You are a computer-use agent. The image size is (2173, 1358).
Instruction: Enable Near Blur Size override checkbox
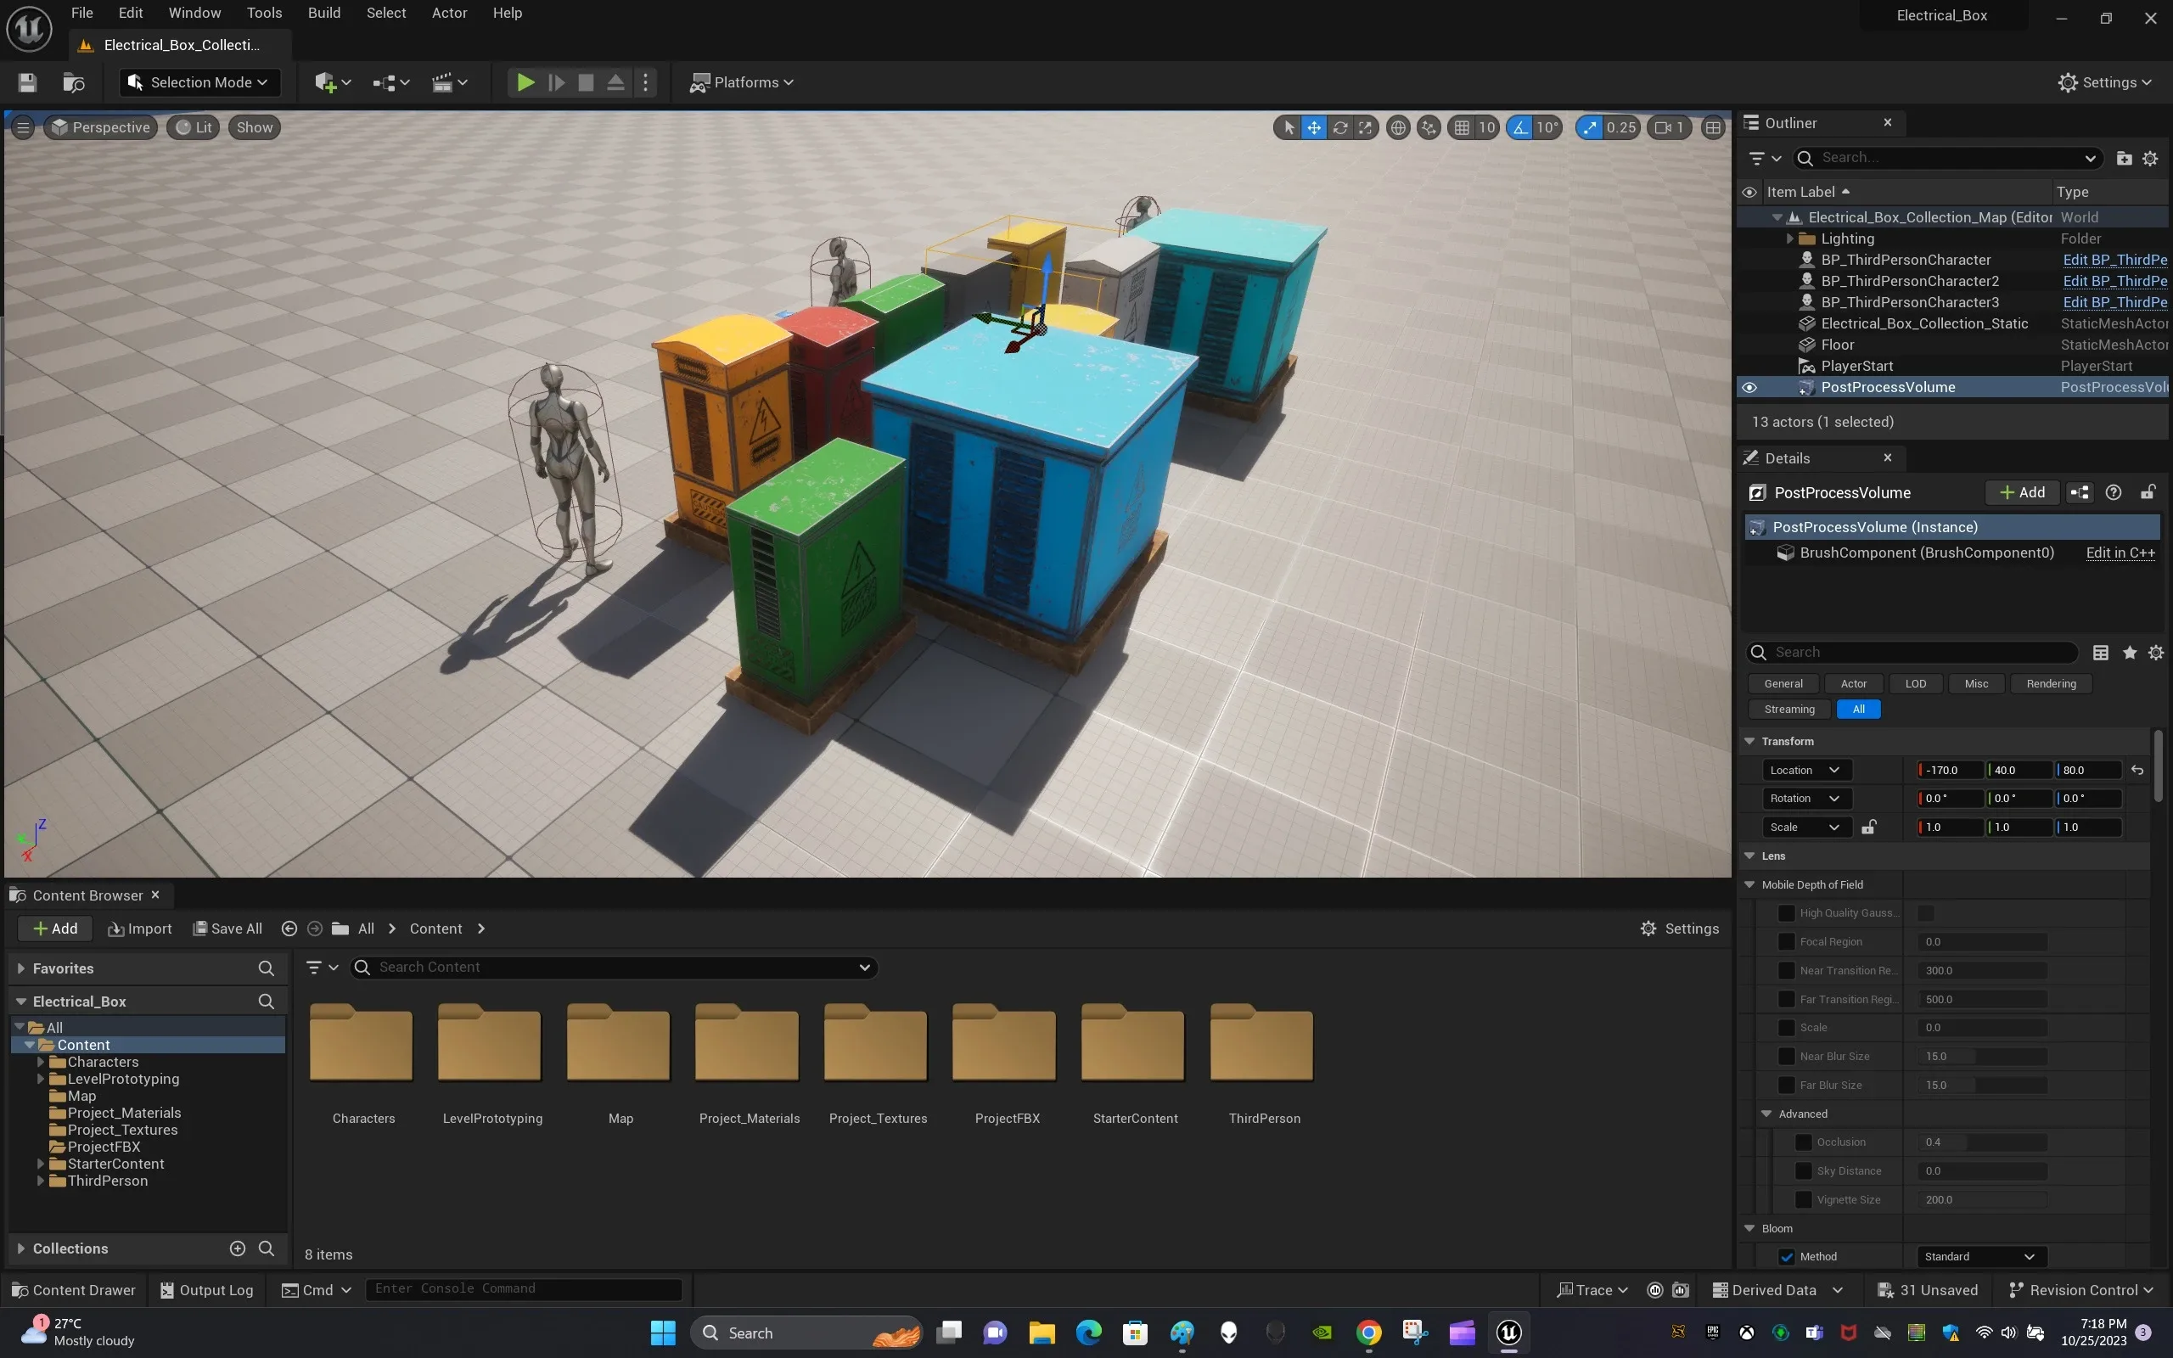point(1787,1058)
